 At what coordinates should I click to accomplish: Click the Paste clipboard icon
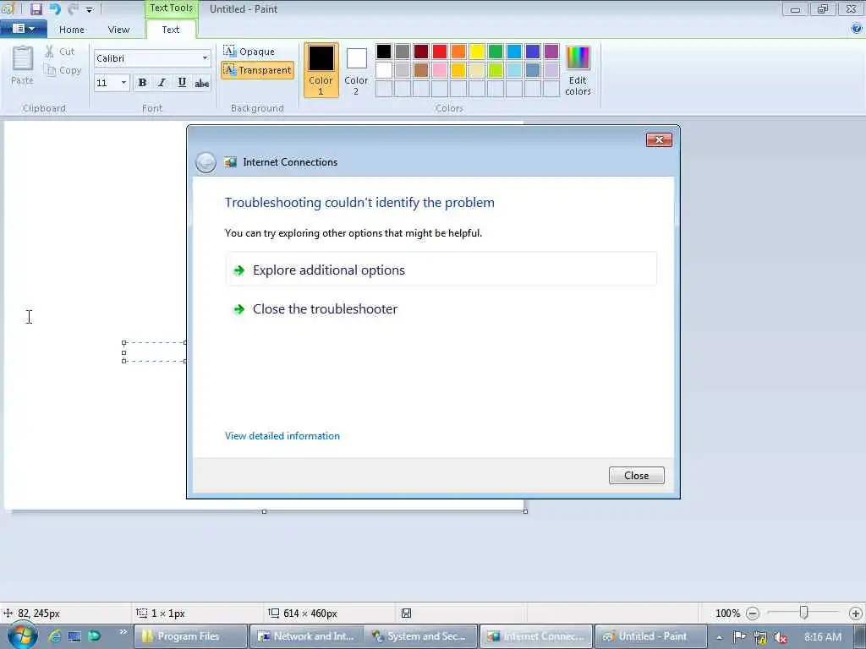(x=23, y=57)
